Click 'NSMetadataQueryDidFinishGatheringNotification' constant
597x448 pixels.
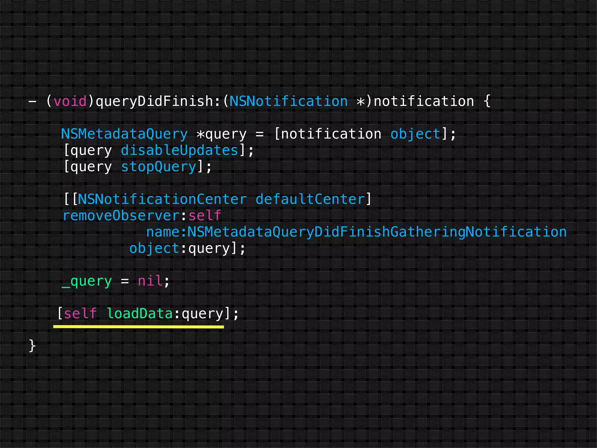pyautogui.click(x=377, y=232)
